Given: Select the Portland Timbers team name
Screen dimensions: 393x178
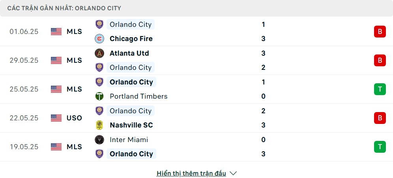Looking at the screenshot, I should click(x=138, y=96).
